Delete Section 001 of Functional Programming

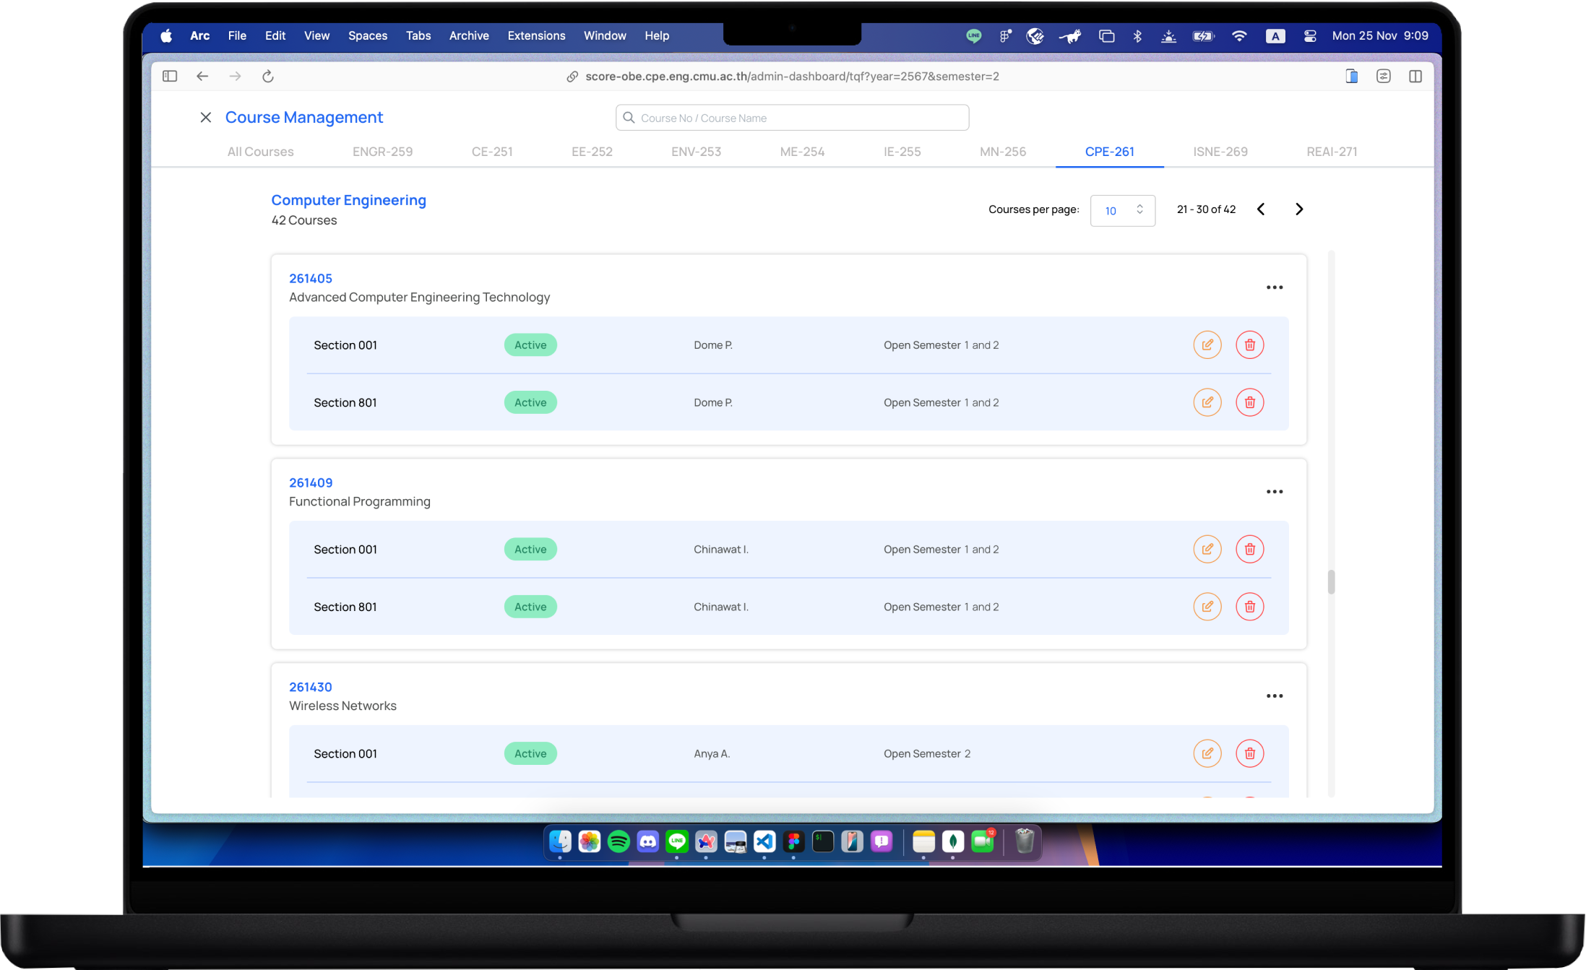(1249, 550)
